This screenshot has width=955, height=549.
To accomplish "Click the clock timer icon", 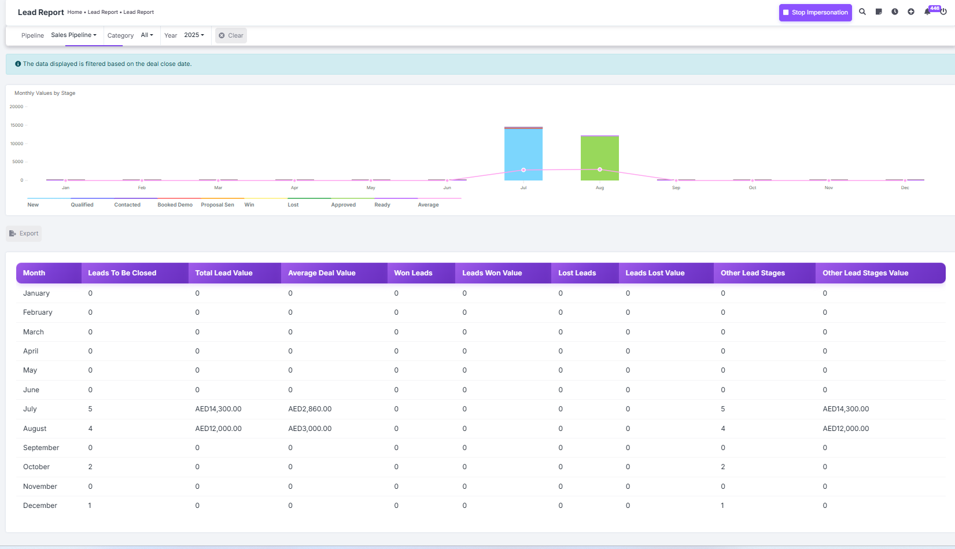I will (x=895, y=12).
